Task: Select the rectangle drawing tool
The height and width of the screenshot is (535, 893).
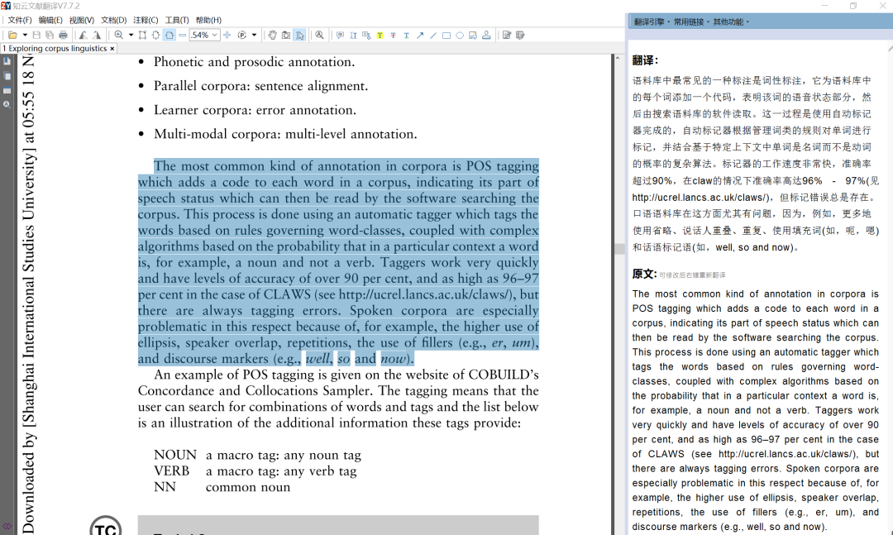Action: pyautogui.click(x=446, y=36)
